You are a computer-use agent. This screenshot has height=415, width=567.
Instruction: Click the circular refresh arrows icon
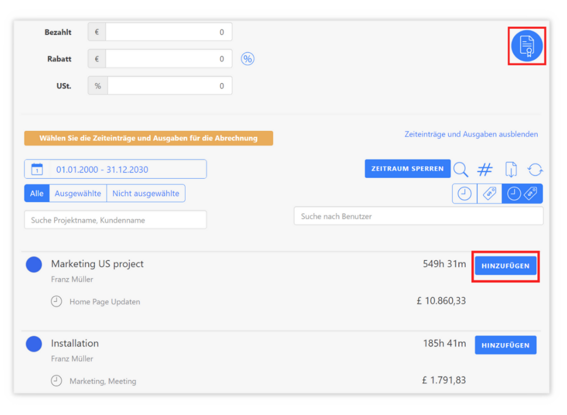[x=535, y=170]
